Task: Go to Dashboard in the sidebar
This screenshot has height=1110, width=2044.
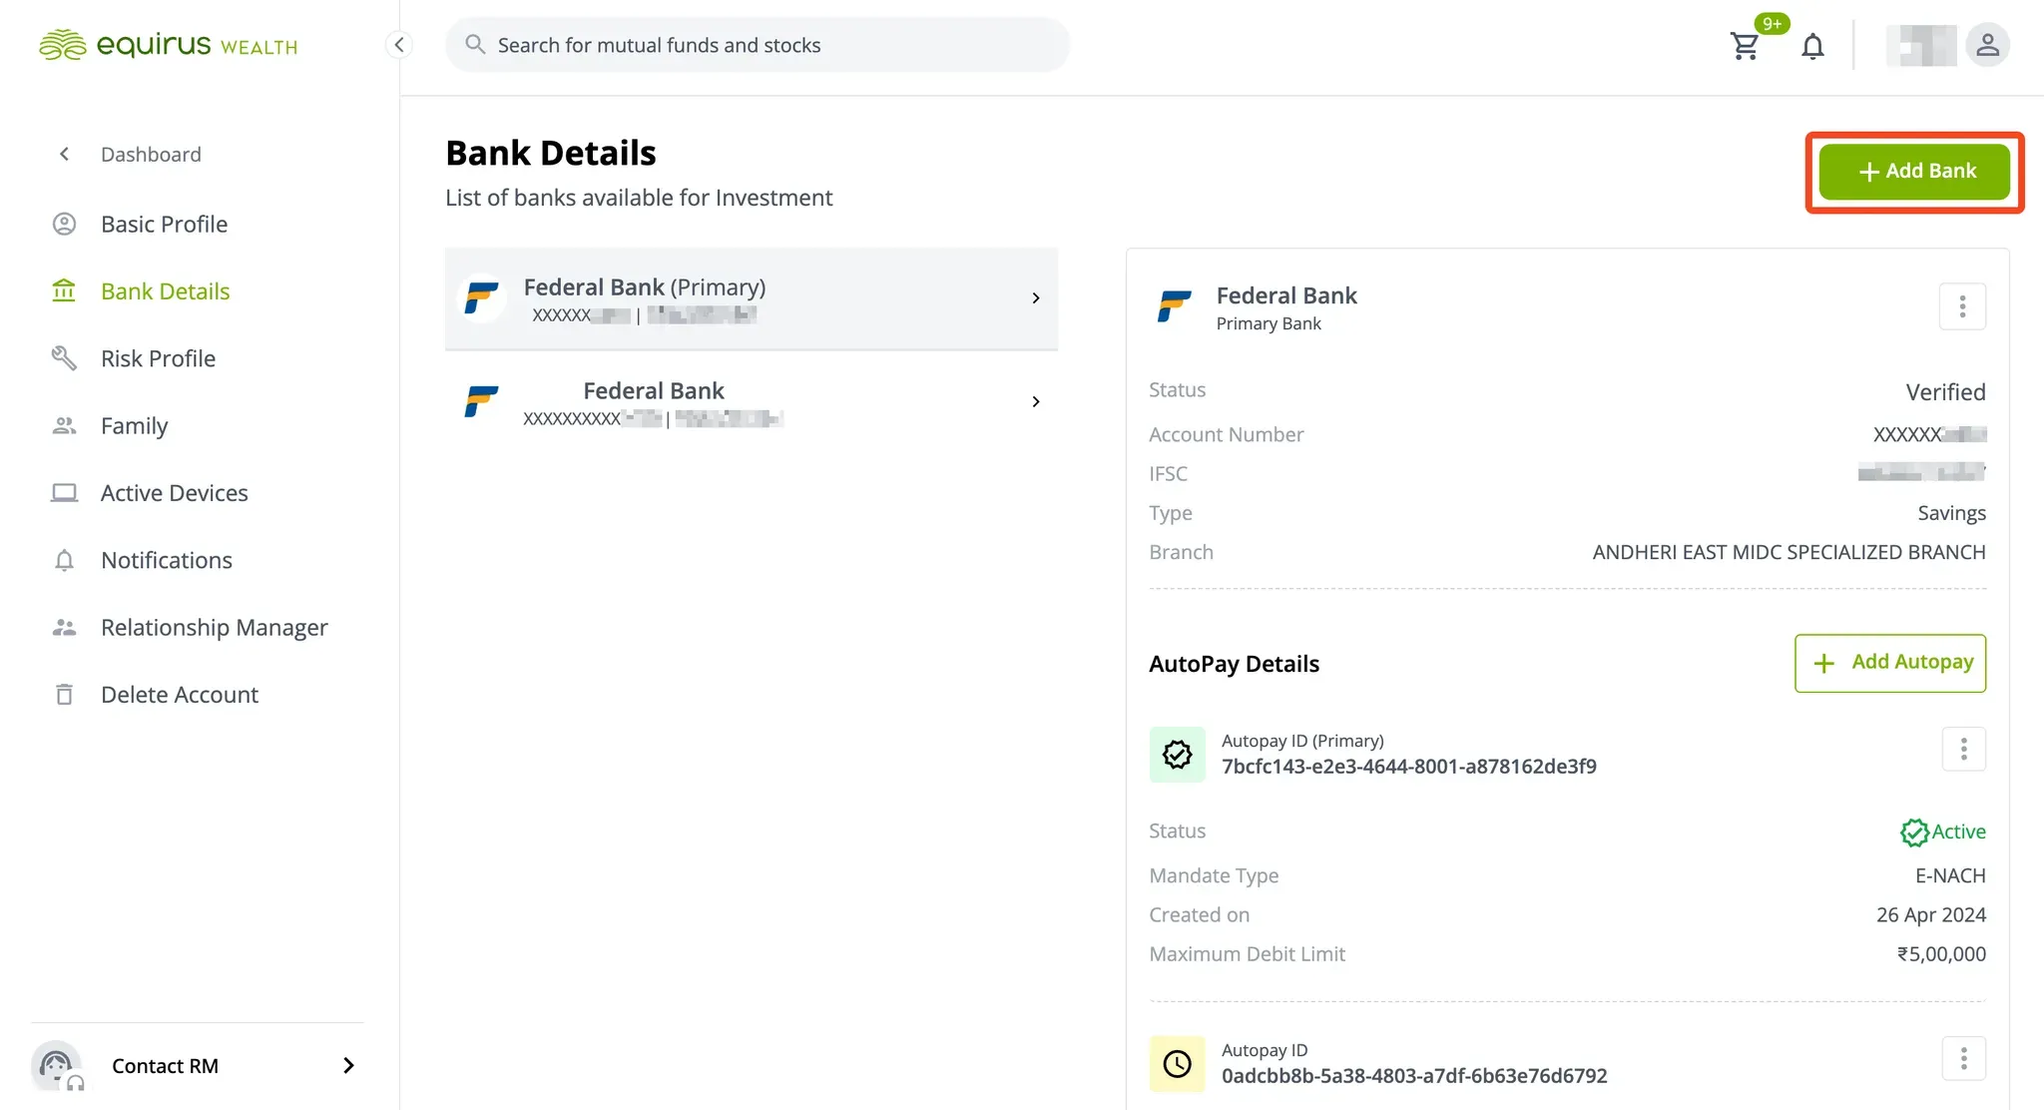Action: (151, 154)
